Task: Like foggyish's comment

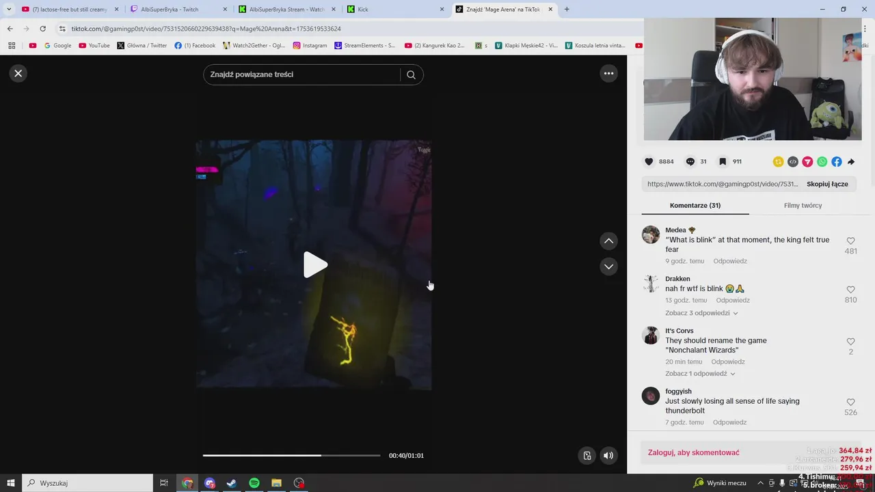Action: coord(850,402)
